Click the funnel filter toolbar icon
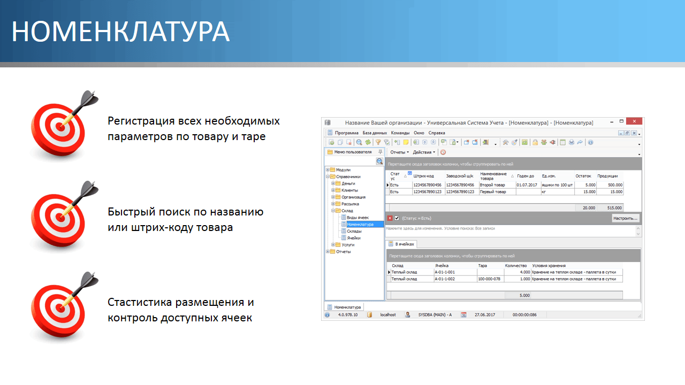This screenshot has height=385, width=685. (378, 142)
